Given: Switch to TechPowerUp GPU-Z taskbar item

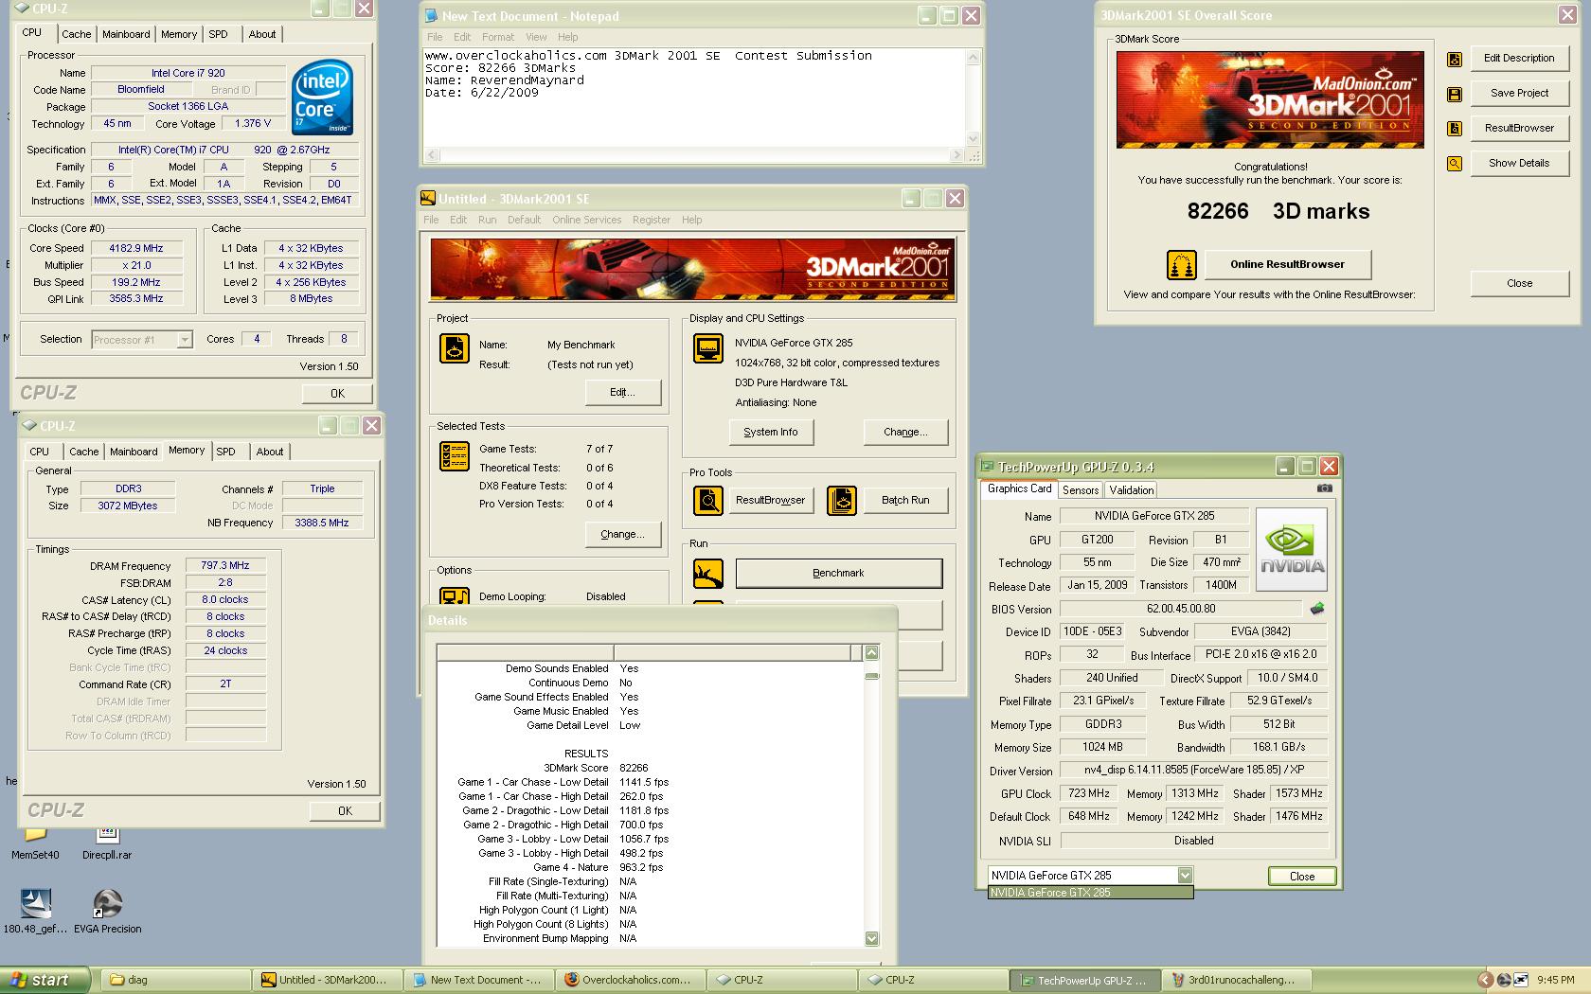Looking at the screenshot, I should click(x=1085, y=980).
